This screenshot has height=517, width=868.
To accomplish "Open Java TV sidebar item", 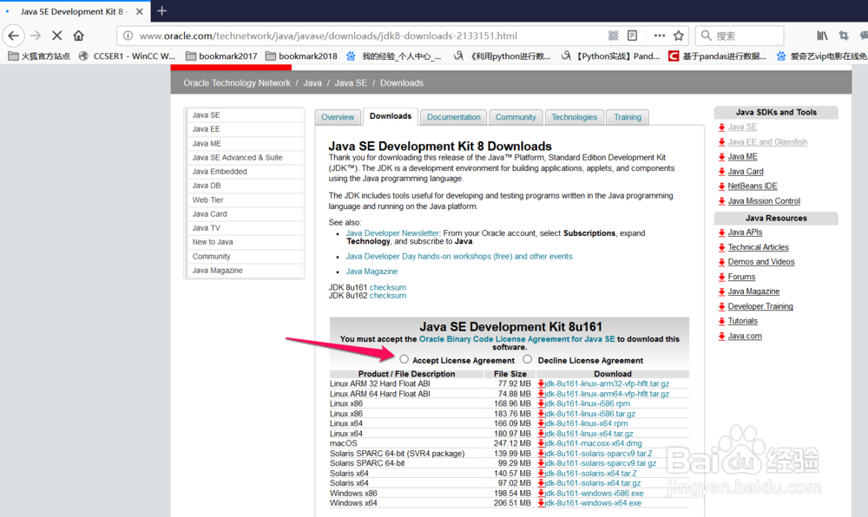I will pyautogui.click(x=245, y=228).
